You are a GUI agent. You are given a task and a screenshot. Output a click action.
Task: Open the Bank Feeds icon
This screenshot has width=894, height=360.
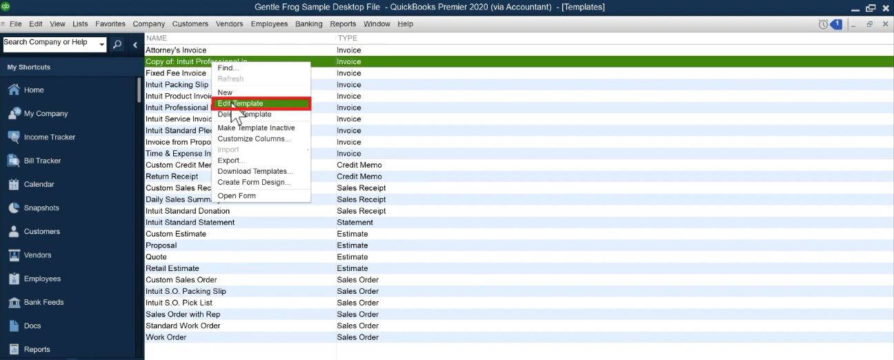(13, 302)
